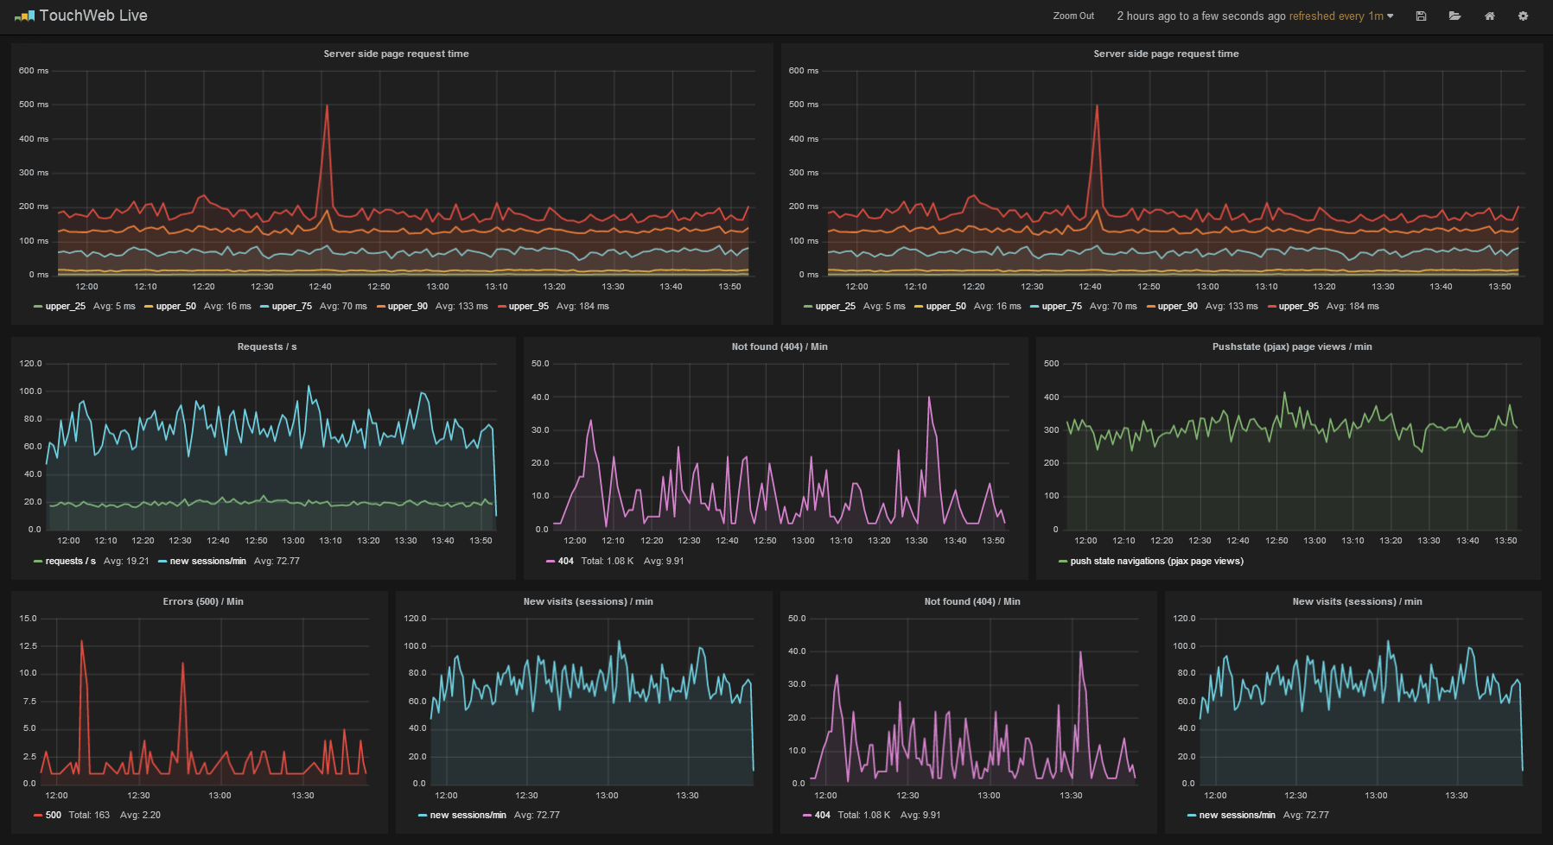Click the red line icon beside the 500 legend
Image resolution: width=1553 pixels, height=845 pixels.
38,816
